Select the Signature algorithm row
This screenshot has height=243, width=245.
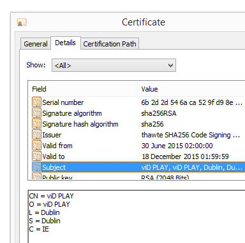point(137,113)
